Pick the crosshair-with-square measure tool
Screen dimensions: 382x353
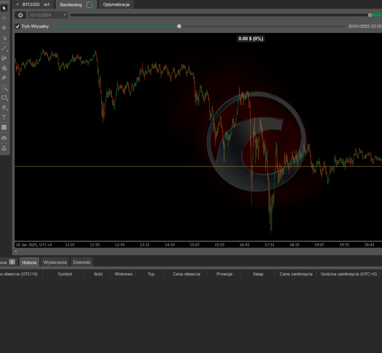(x=4, y=38)
